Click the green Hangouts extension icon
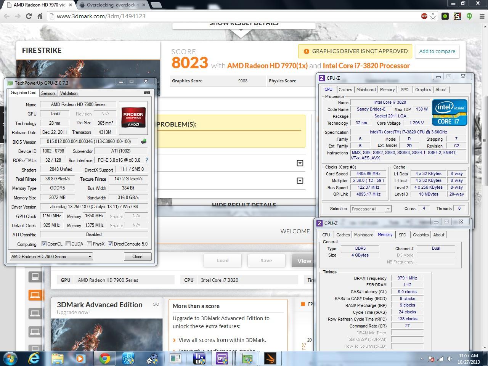Viewport: 488px width, 366px height. 469,16
